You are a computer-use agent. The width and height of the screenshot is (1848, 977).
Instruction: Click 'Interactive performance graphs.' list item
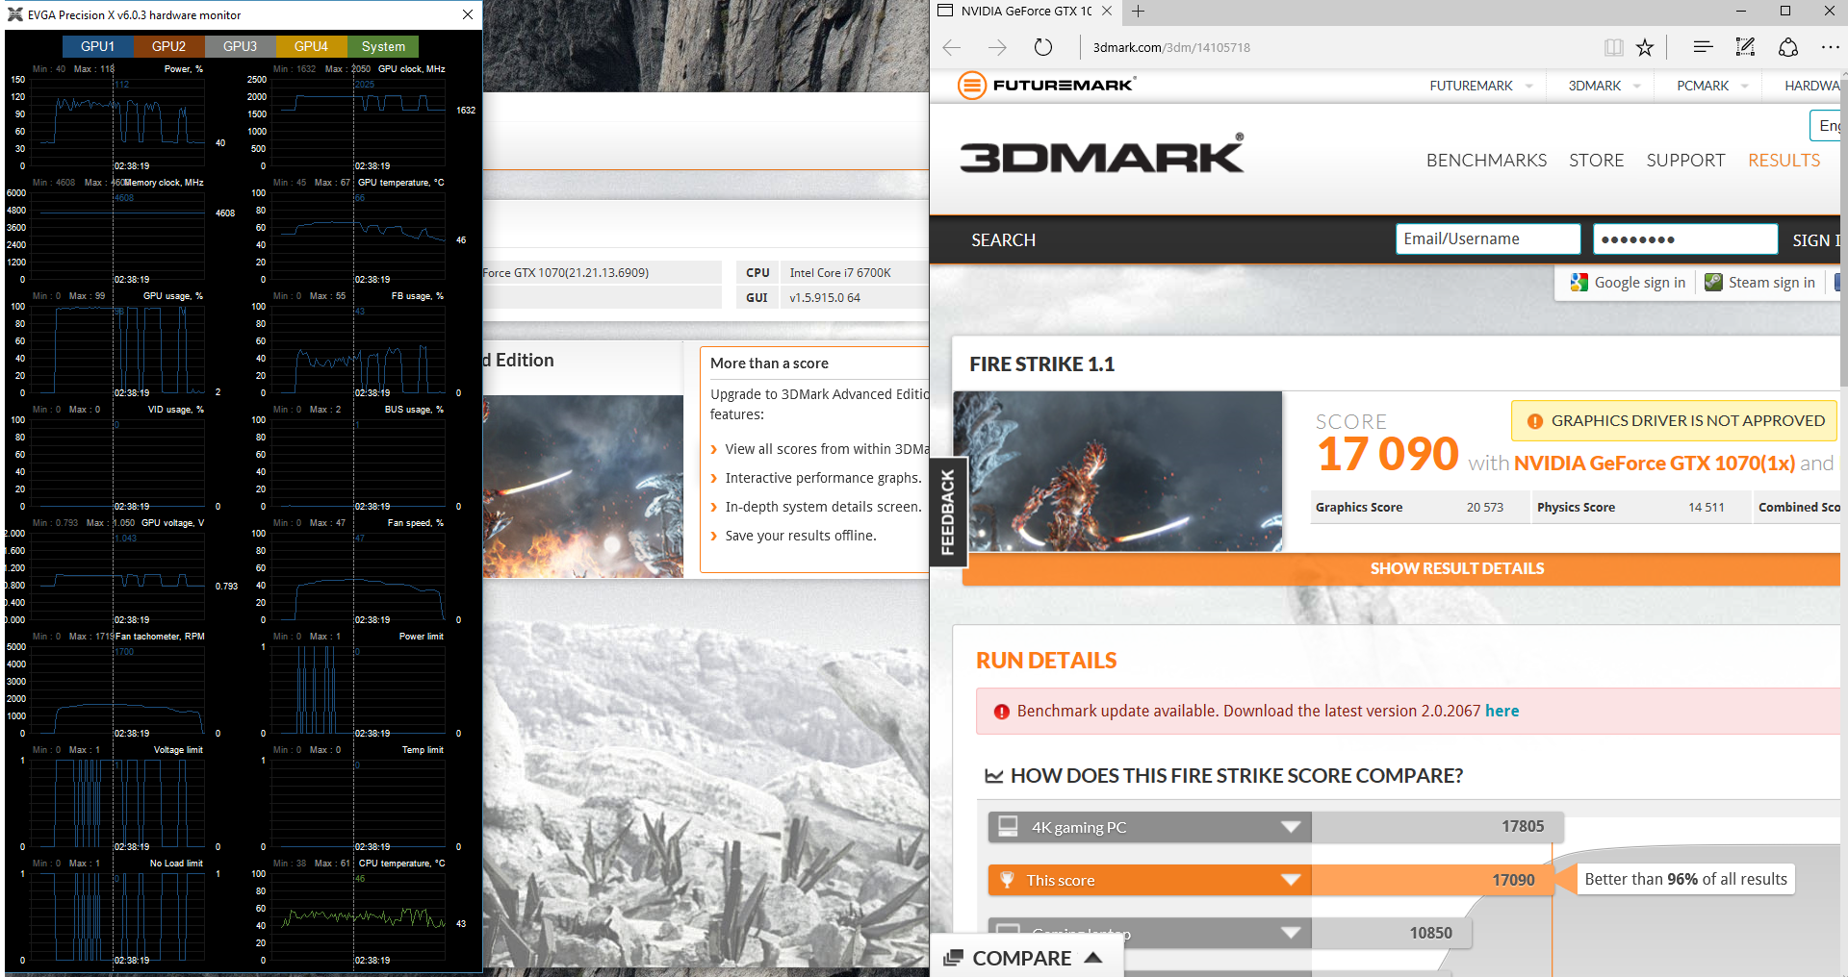coord(823,478)
